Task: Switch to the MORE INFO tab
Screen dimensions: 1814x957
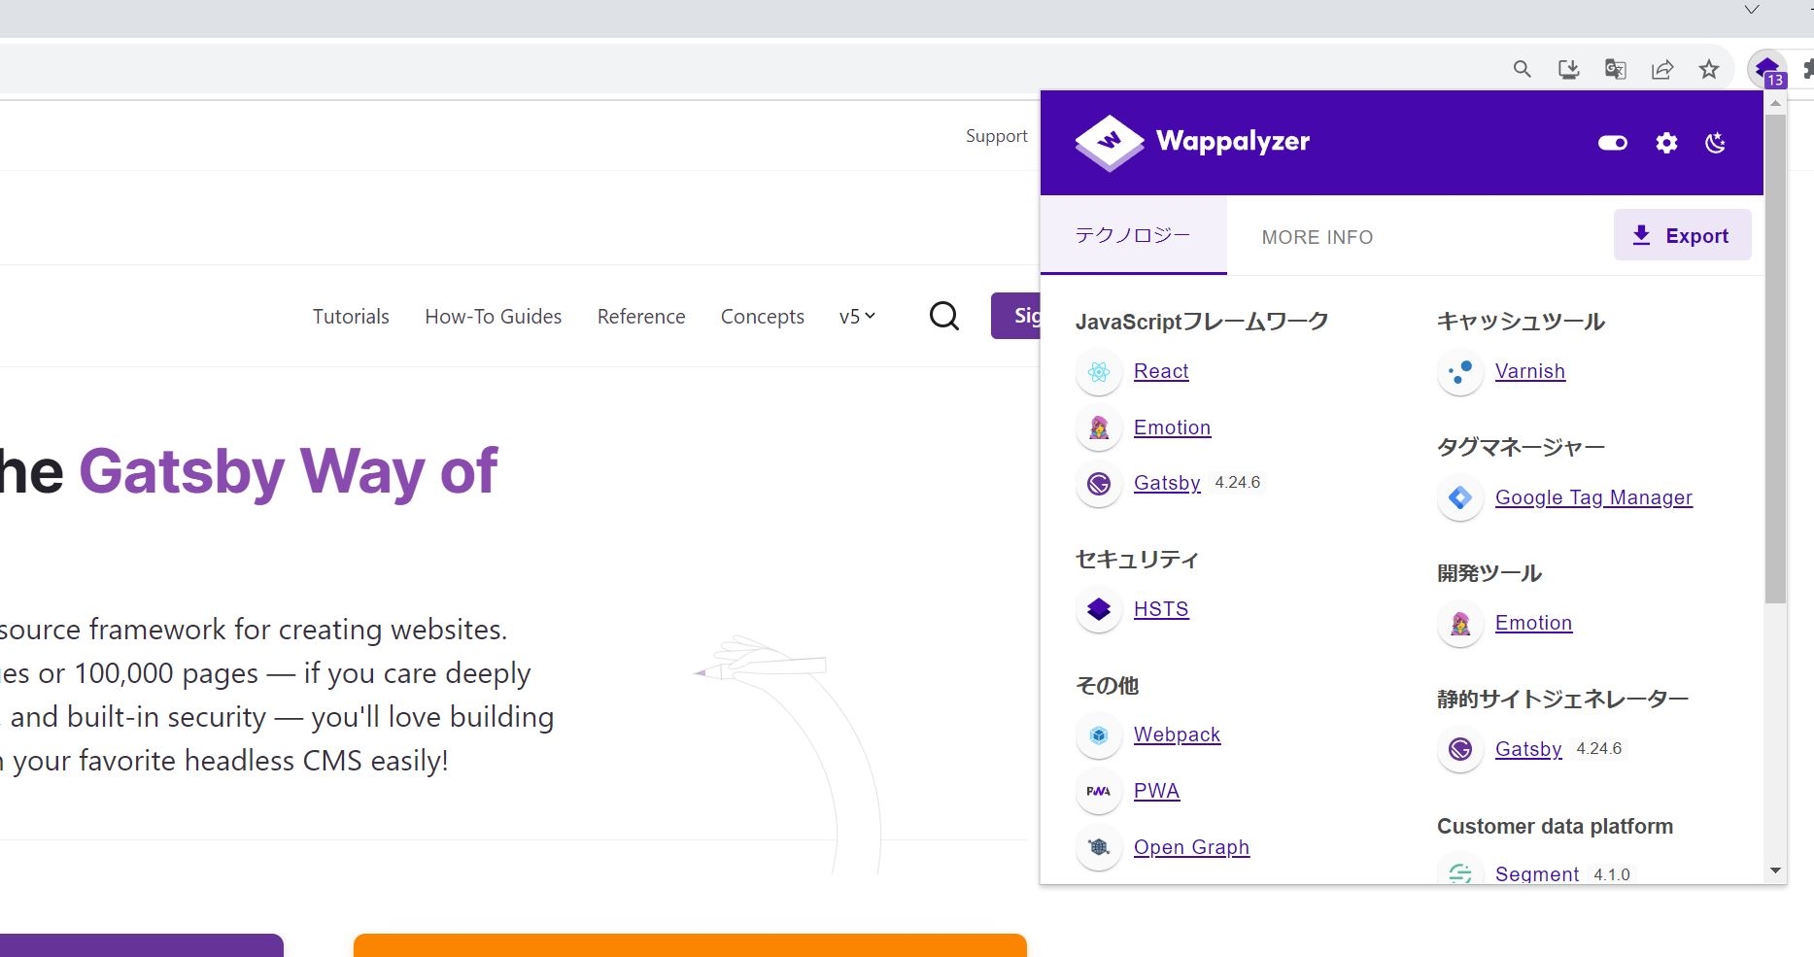Action: pos(1317,237)
